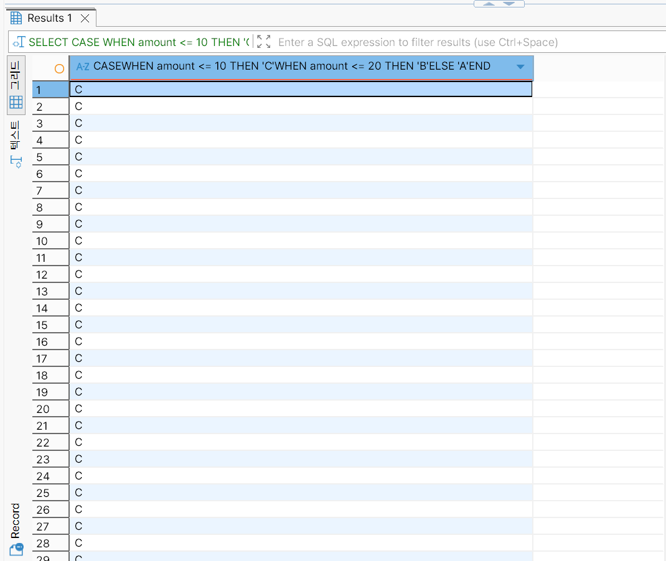
Task: Click the orange circle in grid corner
Action: pyautogui.click(x=59, y=68)
